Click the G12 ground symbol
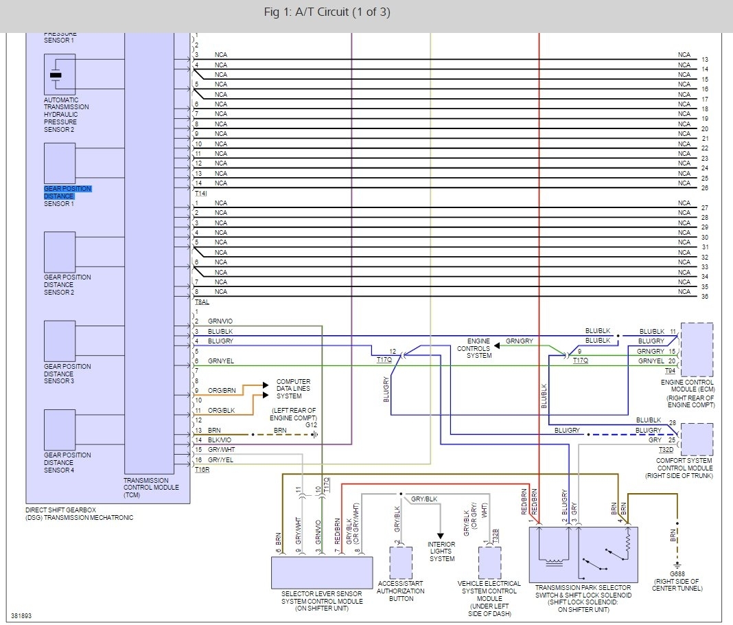The width and height of the screenshot is (733, 625). point(316,435)
